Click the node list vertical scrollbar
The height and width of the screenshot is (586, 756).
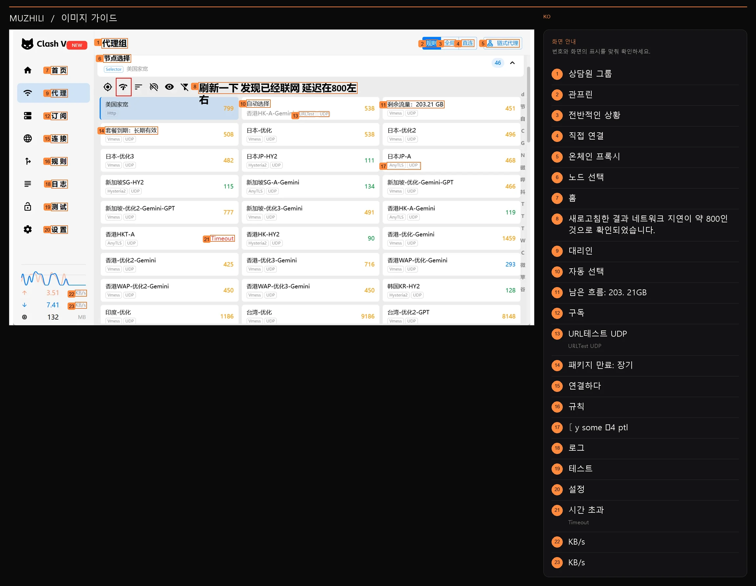529,105
